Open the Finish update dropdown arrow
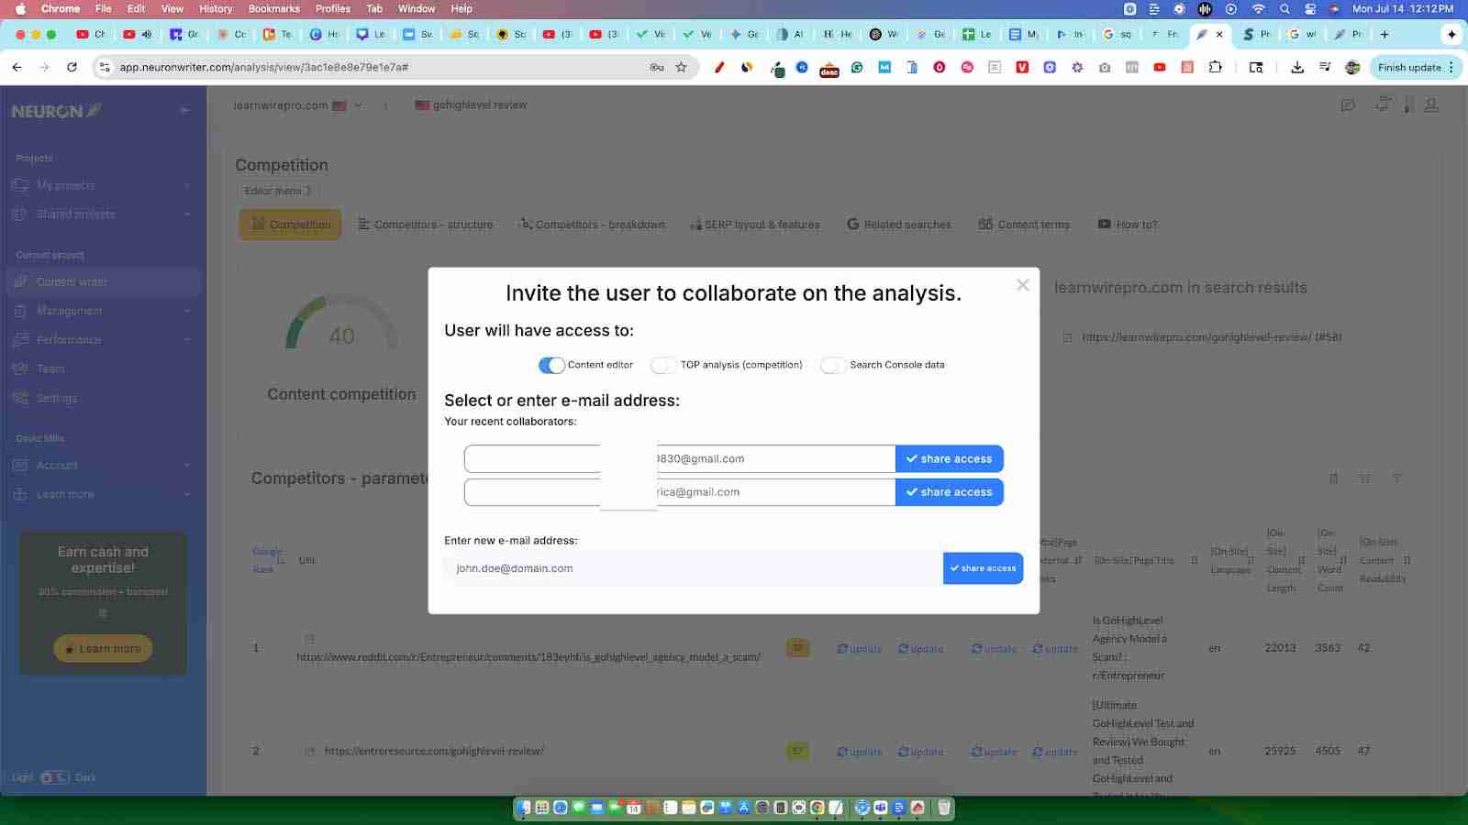The width and height of the screenshot is (1468, 825). coord(1451,67)
